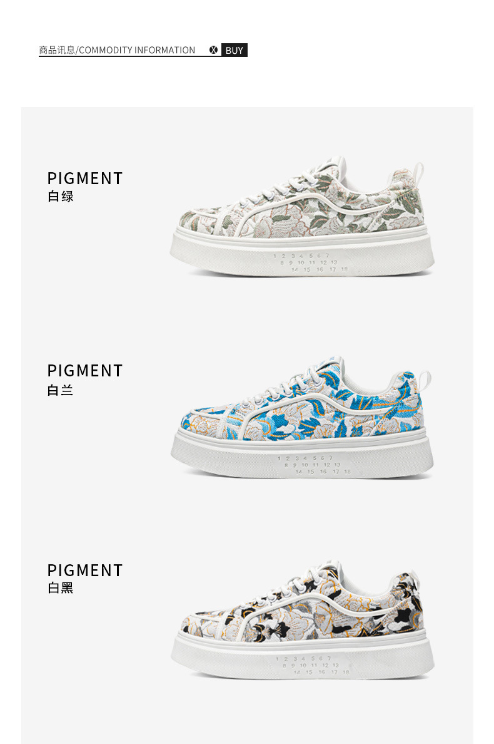Open the white-black floral sneaker image

tap(303, 619)
